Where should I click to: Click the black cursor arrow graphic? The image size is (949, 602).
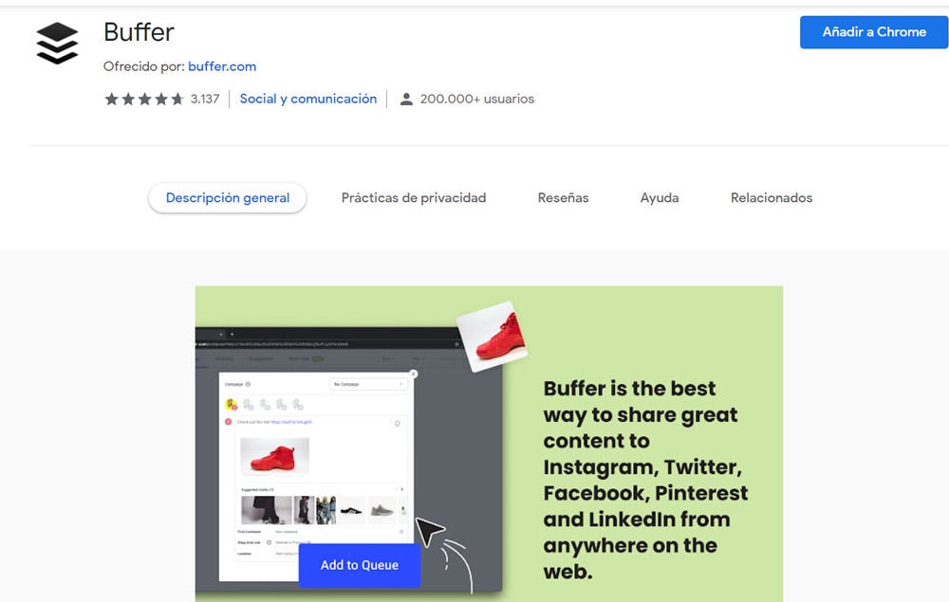pos(428,532)
